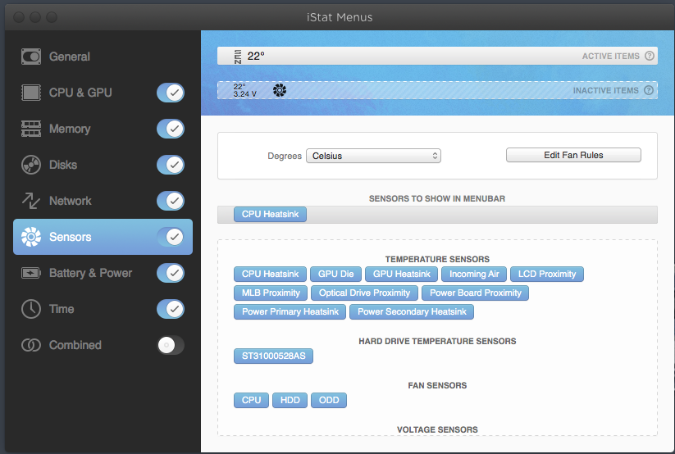Click the help icon beside Active Items
The width and height of the screenshot is (675, 454).
(x=650, y=56)
